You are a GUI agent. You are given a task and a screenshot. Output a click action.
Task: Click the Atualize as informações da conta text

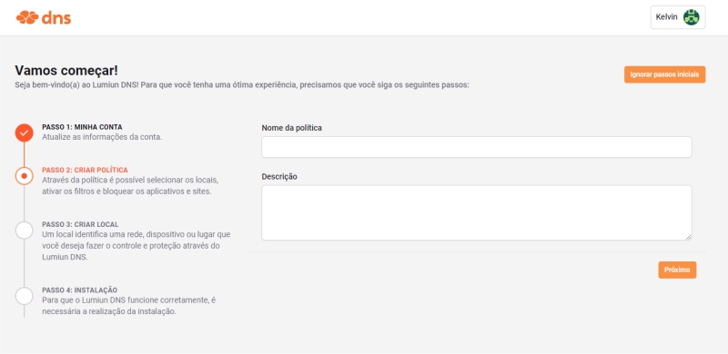click(102, 137)
